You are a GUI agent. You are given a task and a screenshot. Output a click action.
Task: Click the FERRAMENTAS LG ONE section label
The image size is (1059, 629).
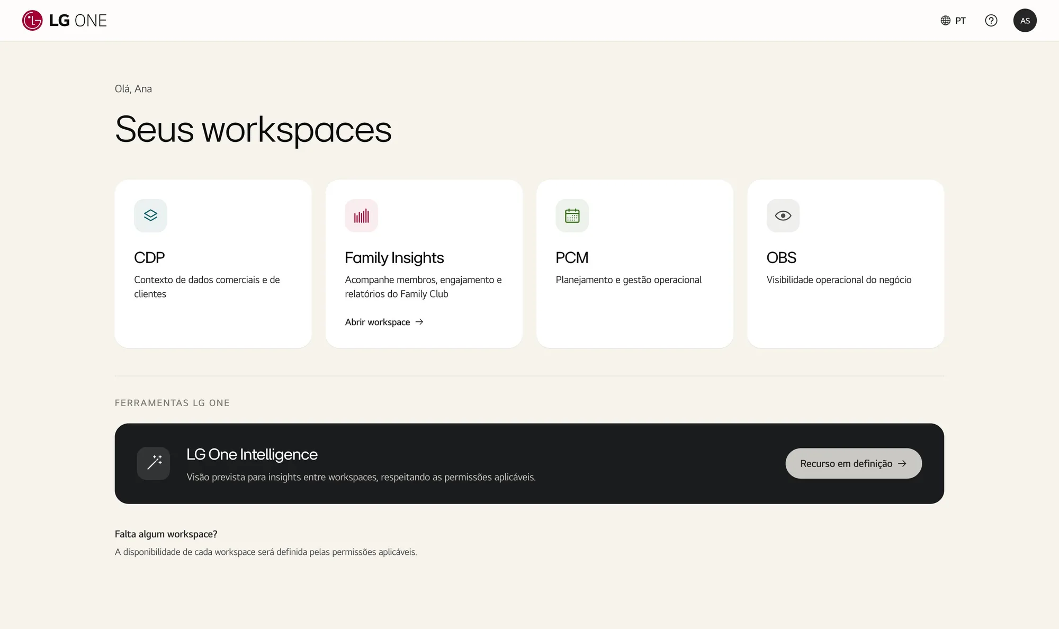tap(172, 403)
